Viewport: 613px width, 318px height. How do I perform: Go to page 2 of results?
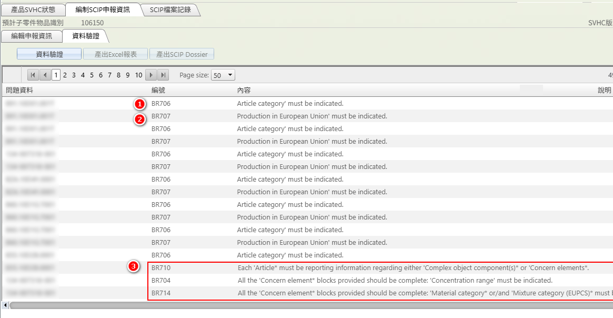[65, 75]
